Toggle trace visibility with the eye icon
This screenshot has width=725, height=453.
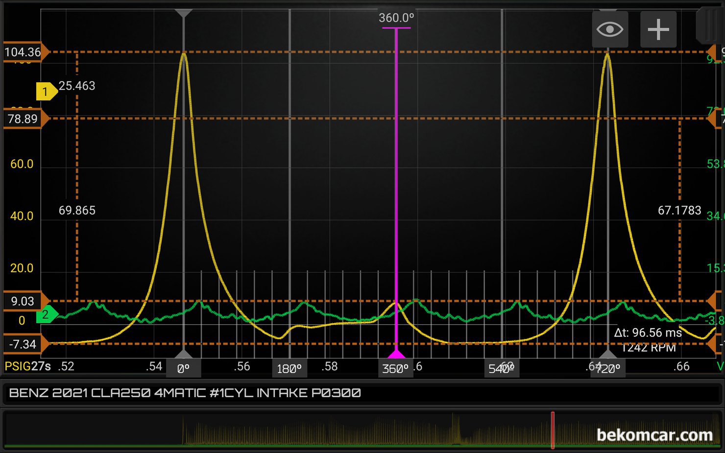coord(610,29)
